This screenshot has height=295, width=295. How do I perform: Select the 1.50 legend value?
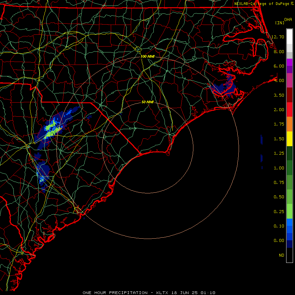[x=279, y=139]
